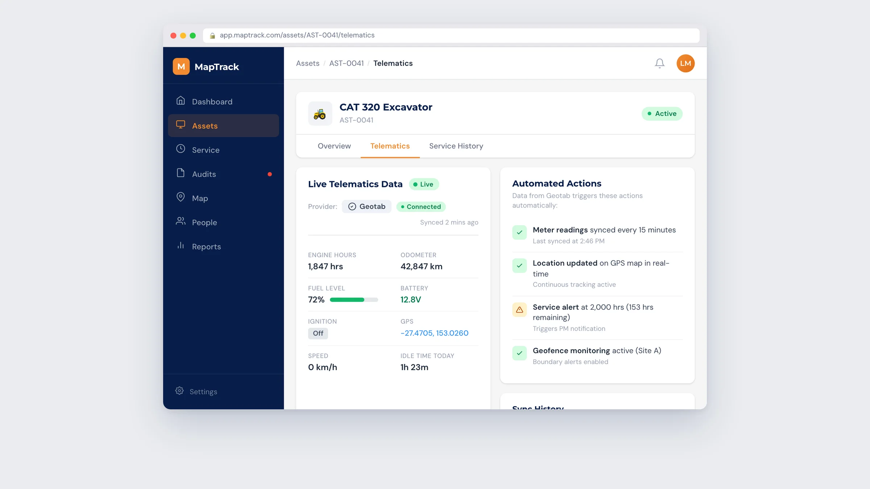The height and width of the screenshot is (489, 870).
Task: Click the Location updated checkmark box
Action: point(519,266)
